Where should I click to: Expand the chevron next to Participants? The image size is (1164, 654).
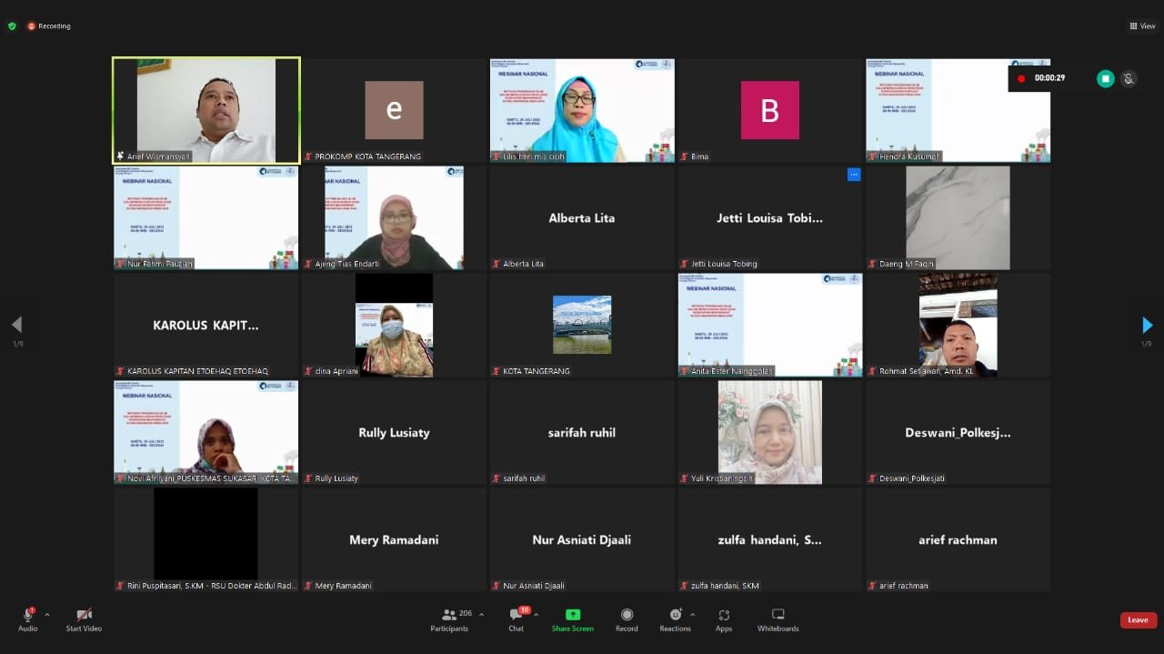[x=481, y=615]
